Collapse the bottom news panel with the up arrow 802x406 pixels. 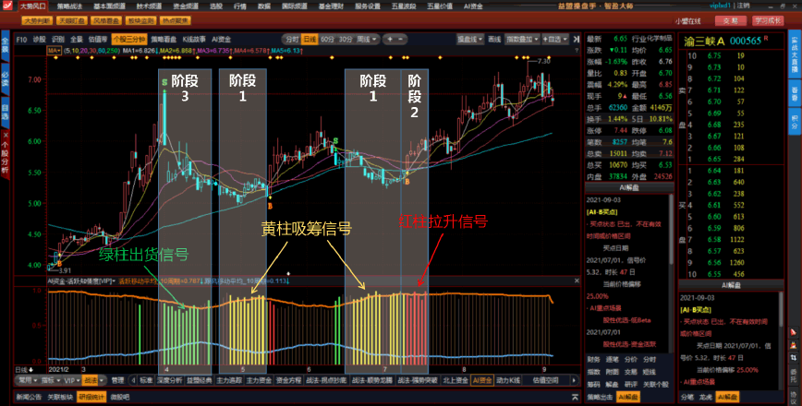(x=575, y=397)
